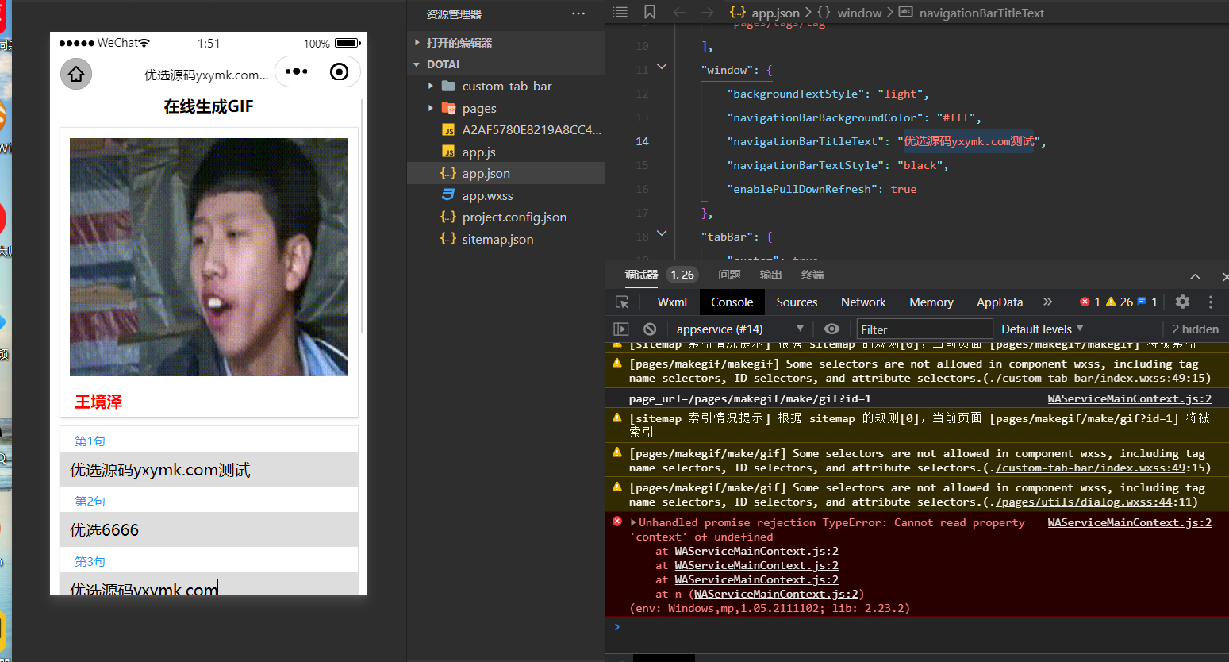Screen dimensions: 1229x662
Task: Edit the 第1句 text field
Action: (209, 469)
